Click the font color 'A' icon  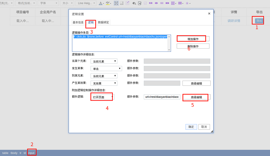coord(101,3)
